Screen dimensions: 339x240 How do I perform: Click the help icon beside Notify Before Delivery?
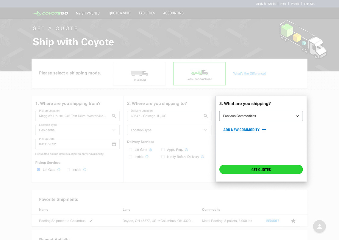click(203, 157)
